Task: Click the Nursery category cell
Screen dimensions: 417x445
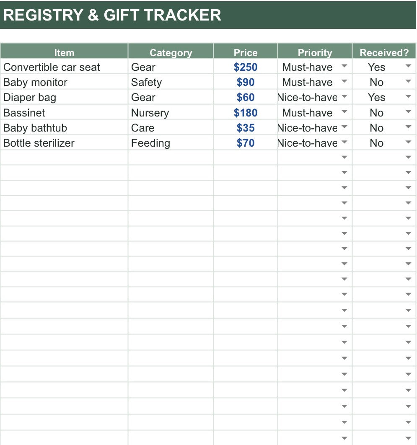Action: point(171,112)
